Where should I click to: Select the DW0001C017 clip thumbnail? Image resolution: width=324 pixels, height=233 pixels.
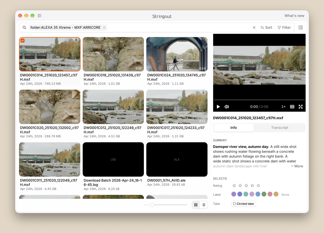point(177,107)
